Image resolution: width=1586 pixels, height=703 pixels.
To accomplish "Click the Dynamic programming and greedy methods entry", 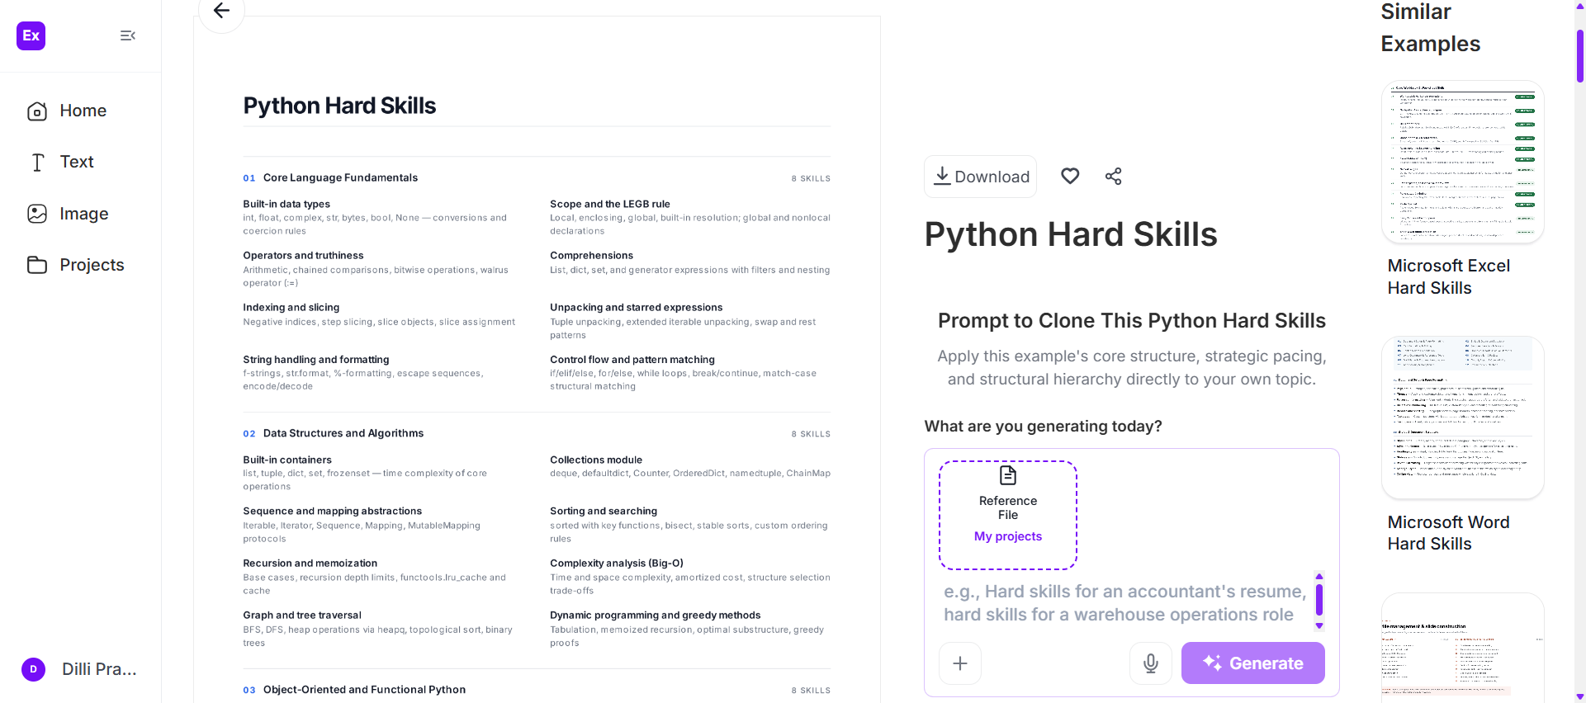I will (x=656, y=616).
